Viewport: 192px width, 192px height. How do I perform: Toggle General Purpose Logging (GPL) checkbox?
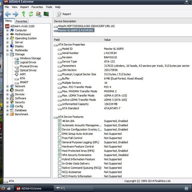click(x=60, y=142)
